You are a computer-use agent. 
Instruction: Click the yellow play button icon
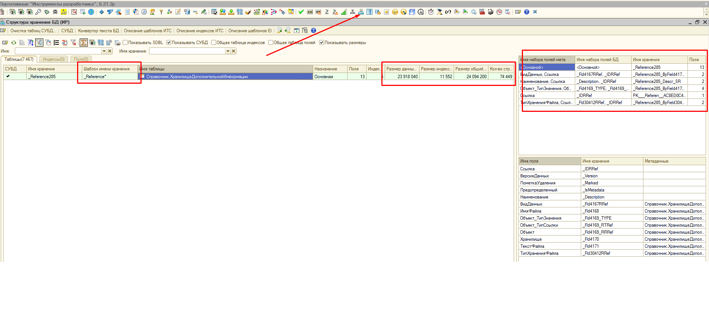[395, 12]
